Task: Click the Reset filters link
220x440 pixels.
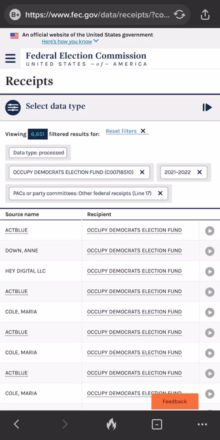Action: pos(121,131)
